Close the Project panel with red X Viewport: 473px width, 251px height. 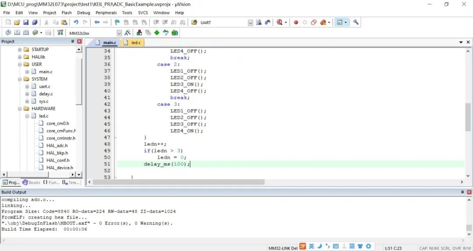pyautogui.click(x=79, y=41)
